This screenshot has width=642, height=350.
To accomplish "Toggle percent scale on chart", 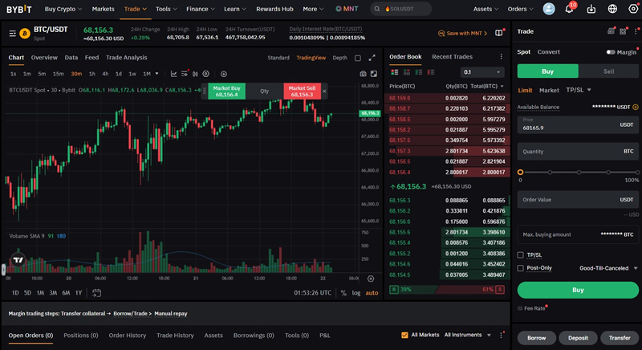I will click(343, 293).
